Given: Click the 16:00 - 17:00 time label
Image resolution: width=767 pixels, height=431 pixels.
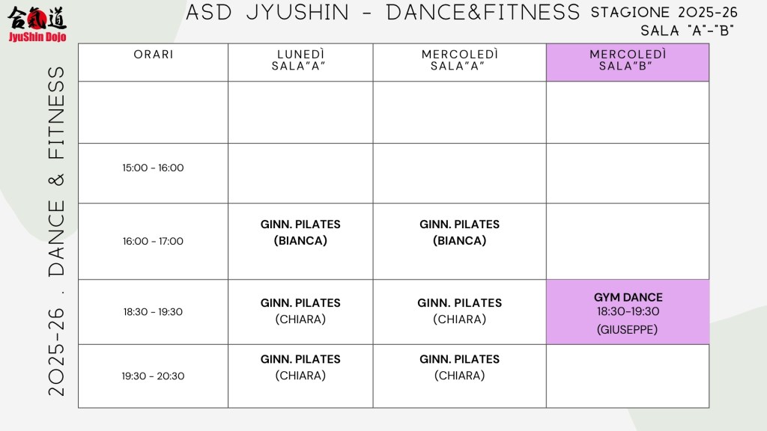Looking at the screenshot, I should tap(153, 241).
